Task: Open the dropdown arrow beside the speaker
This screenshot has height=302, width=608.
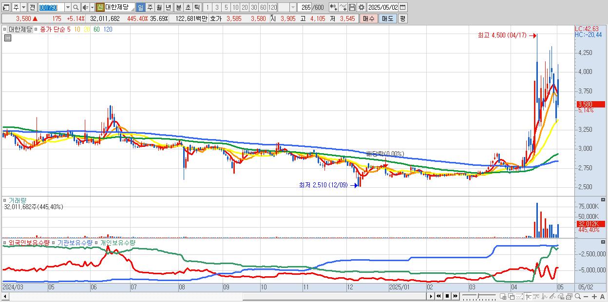Action: pyautogui.click(x=92, y=7)
